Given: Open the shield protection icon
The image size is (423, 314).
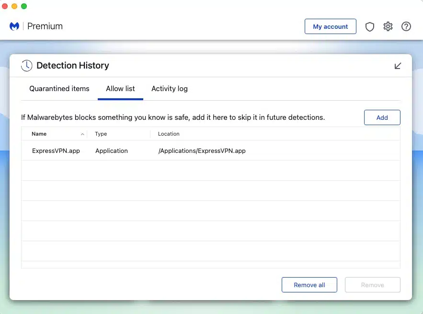Looking at the screenshot, I should (370, 27).
